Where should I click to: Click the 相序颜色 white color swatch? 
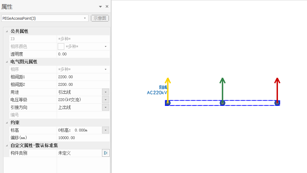(61, 46)
